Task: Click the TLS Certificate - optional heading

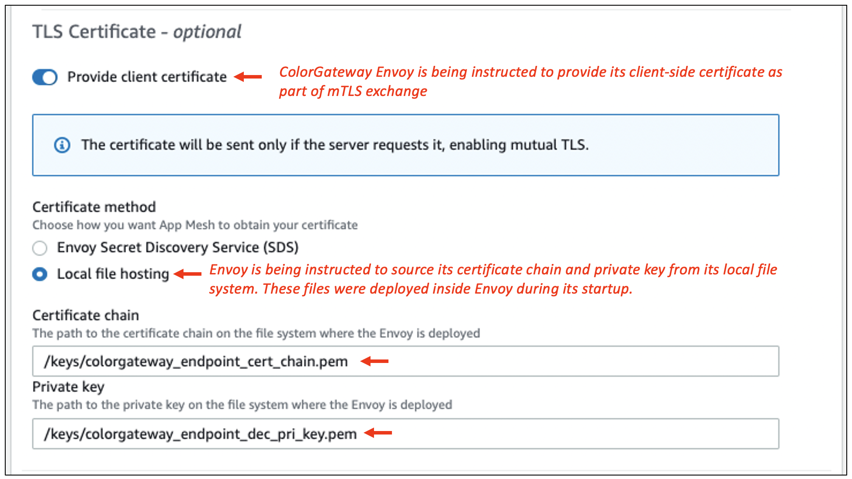Action: click(x=137, y=32)
